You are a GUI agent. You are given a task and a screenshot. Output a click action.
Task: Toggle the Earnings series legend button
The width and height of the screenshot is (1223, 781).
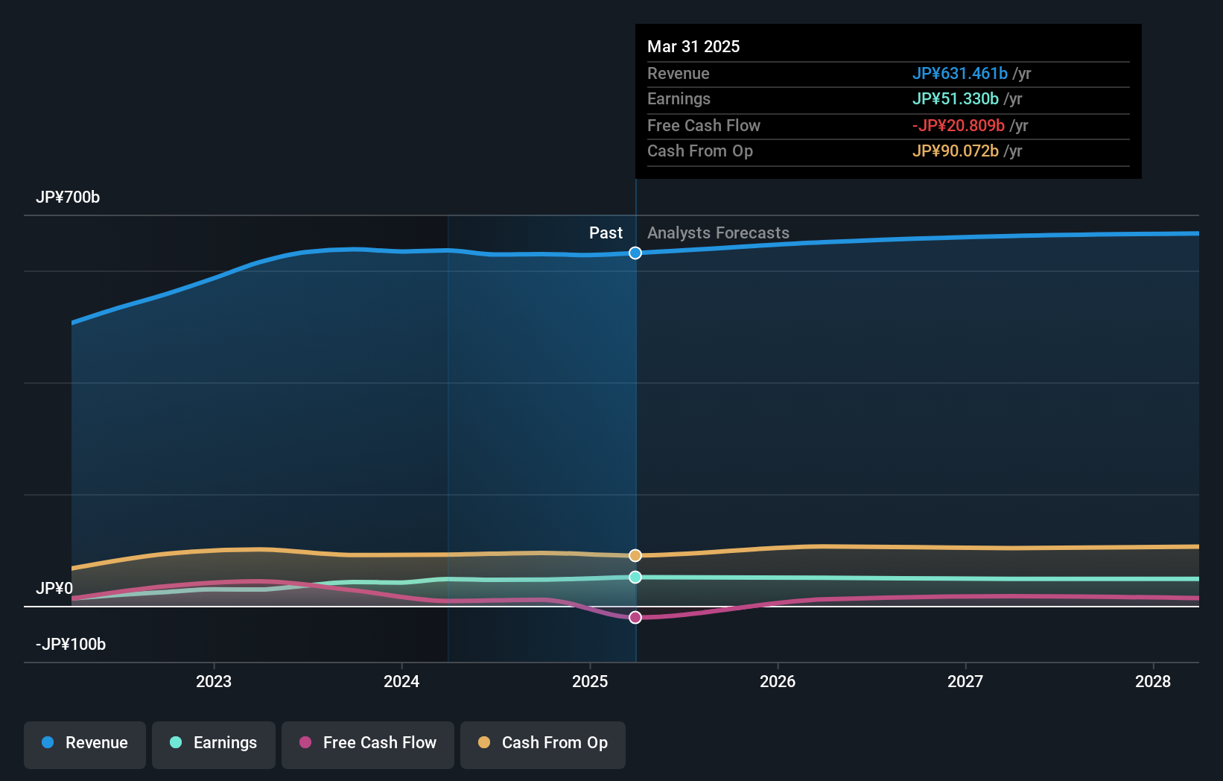click(x=214, y=744)
